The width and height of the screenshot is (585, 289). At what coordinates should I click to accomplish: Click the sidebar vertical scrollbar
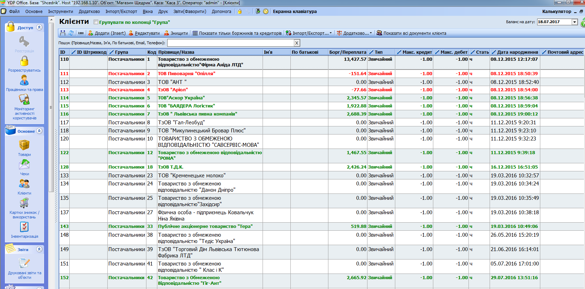(51, 107)
